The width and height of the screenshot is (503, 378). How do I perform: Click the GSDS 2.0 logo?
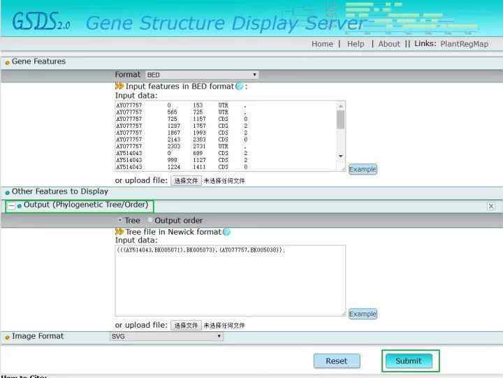pyautogui.click(x=41, y=22)
